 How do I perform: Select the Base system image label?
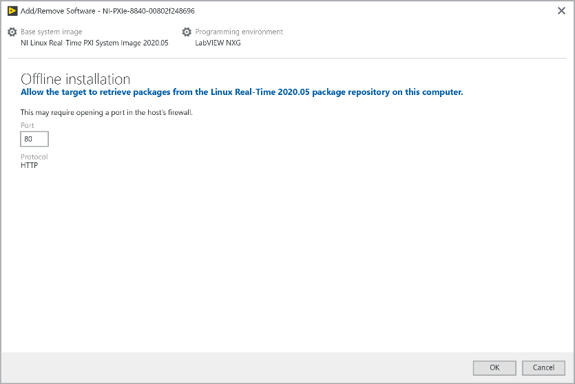coord(51,32)
